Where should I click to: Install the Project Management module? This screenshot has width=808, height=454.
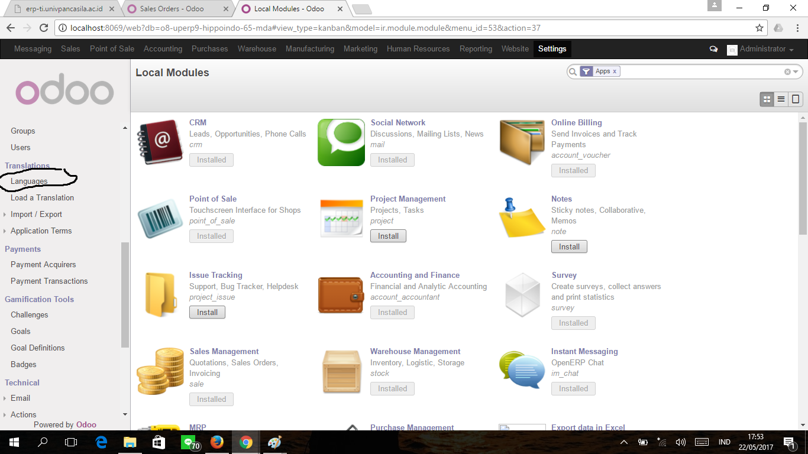[388, 236]
